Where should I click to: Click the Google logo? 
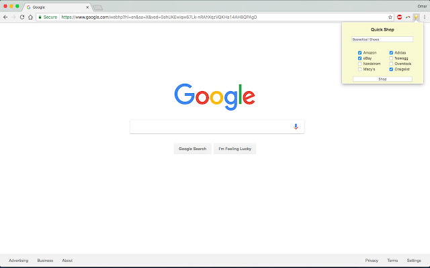point(215,96)
